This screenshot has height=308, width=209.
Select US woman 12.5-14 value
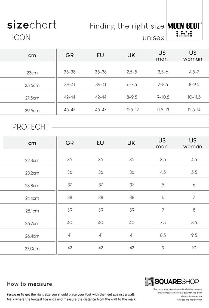pos(194,110)
